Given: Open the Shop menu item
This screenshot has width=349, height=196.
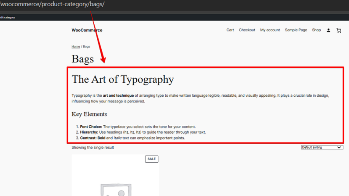Looking at the screenshot, I should coord(316,30).
